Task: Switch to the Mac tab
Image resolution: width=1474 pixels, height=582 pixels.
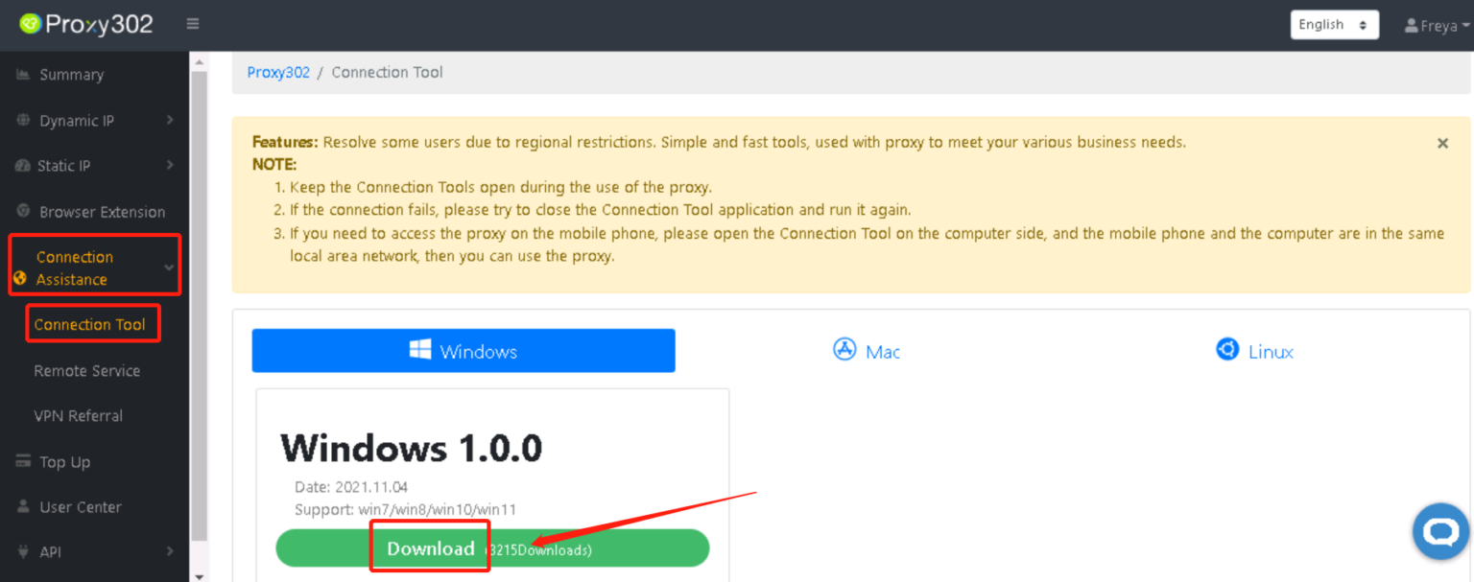Action: (x=867, y=352)
